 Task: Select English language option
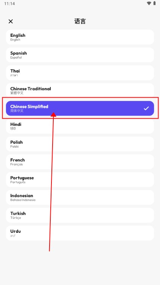80,37
